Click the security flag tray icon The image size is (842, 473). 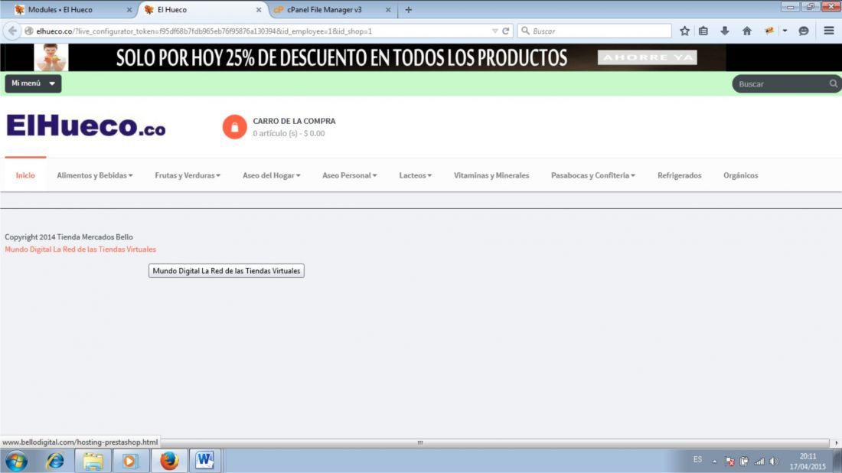729,462
